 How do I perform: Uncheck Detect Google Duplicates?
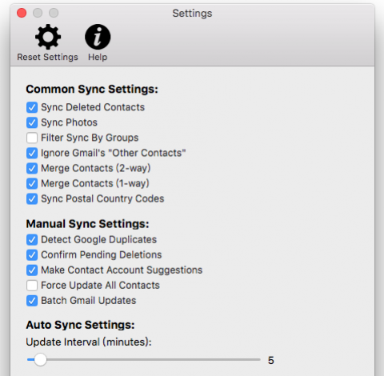(32, 240)
